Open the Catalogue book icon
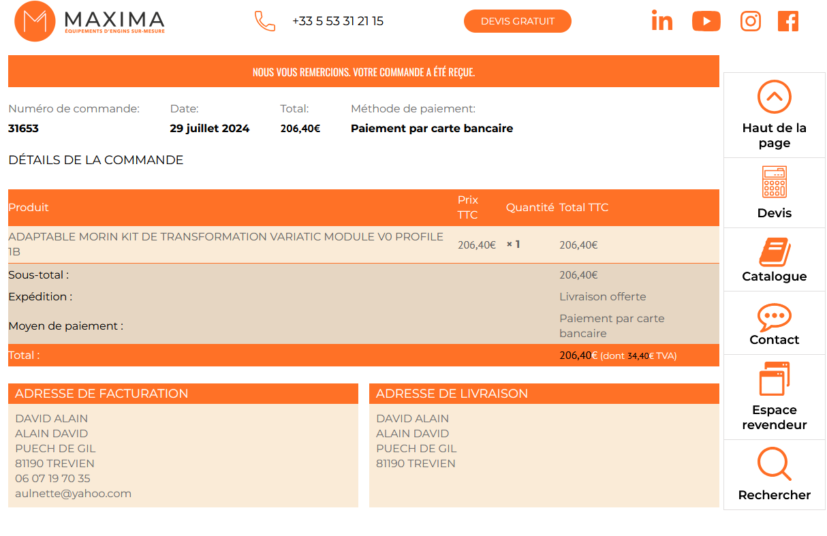This screenshot has width=827, height=536. tap(774, 252)
